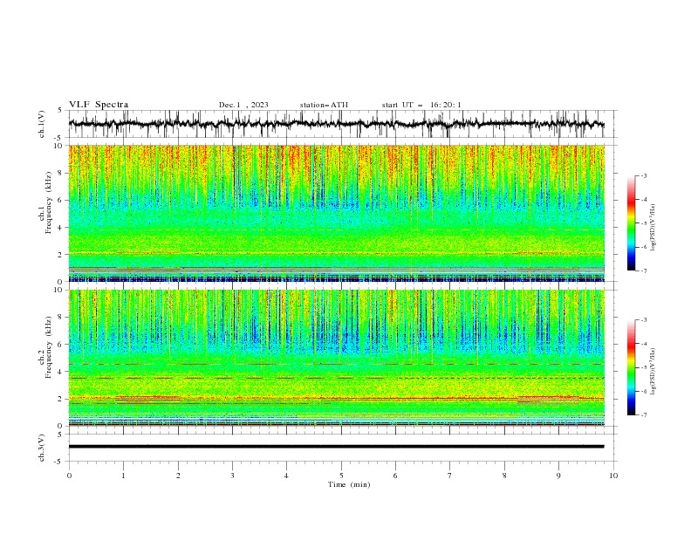
Task: Click the ch.2 colorbar "log(PSD)(V²/Hz)" label
Action: (653, 372)
